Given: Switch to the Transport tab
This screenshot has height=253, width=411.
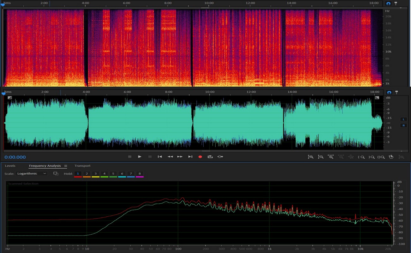Looking at the screenshot, I should click(x=82, y=166).
